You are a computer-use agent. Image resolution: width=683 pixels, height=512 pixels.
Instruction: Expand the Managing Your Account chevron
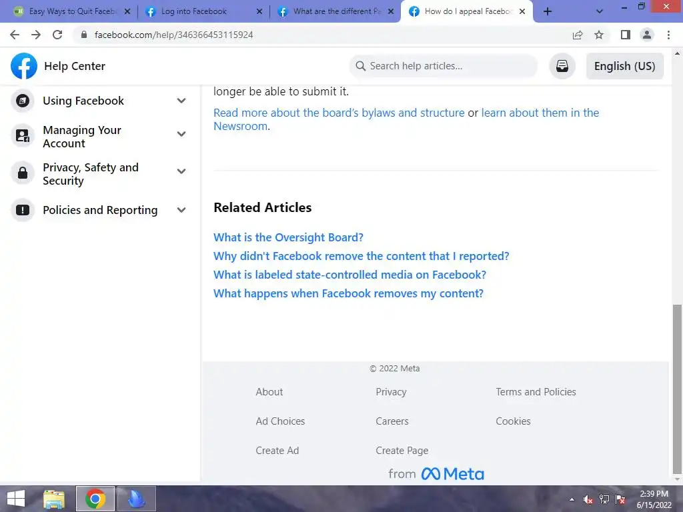click(181, 133)
